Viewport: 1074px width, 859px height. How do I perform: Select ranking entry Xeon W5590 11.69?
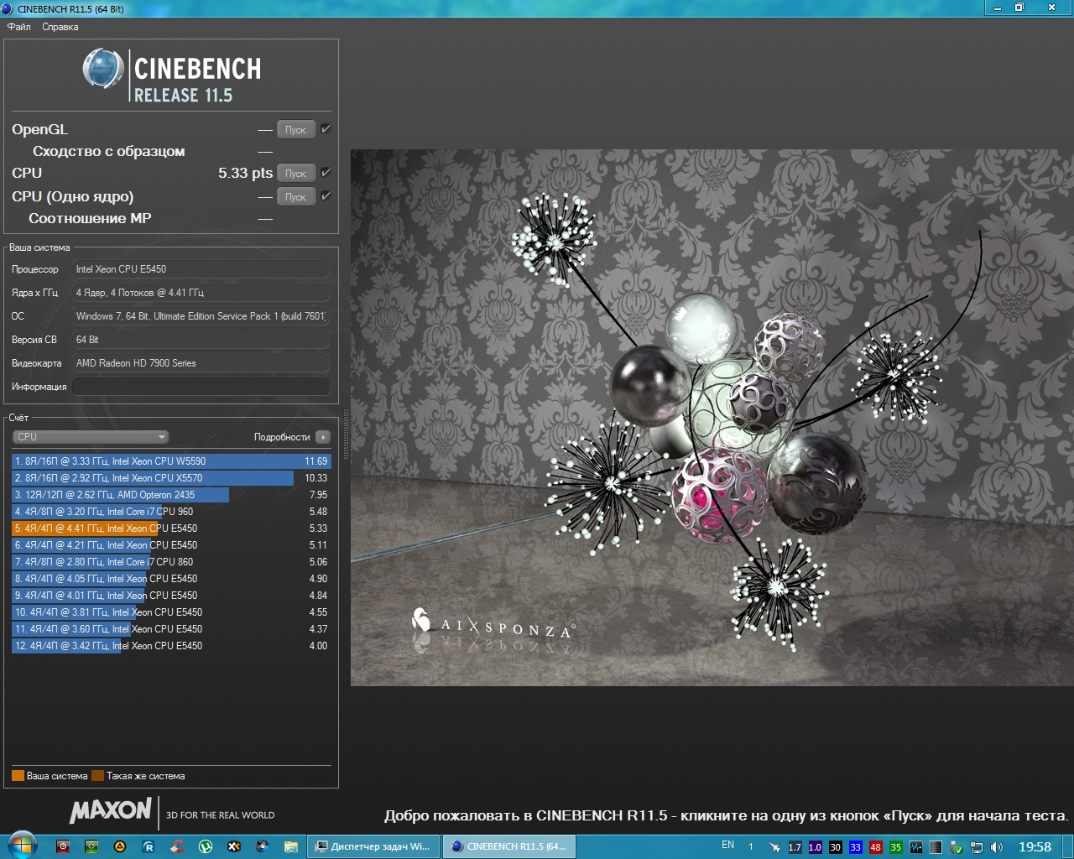(x=171, y=461)
